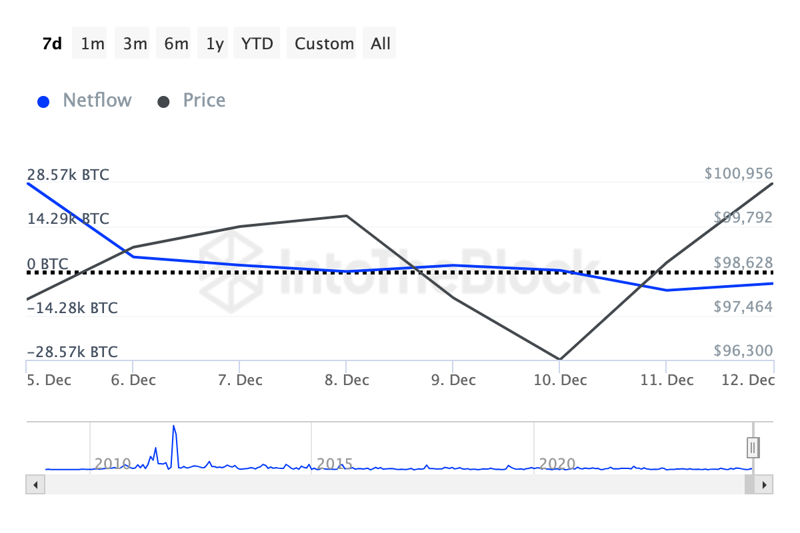
Task: Show the 1y time range
Action: point(215,43)
